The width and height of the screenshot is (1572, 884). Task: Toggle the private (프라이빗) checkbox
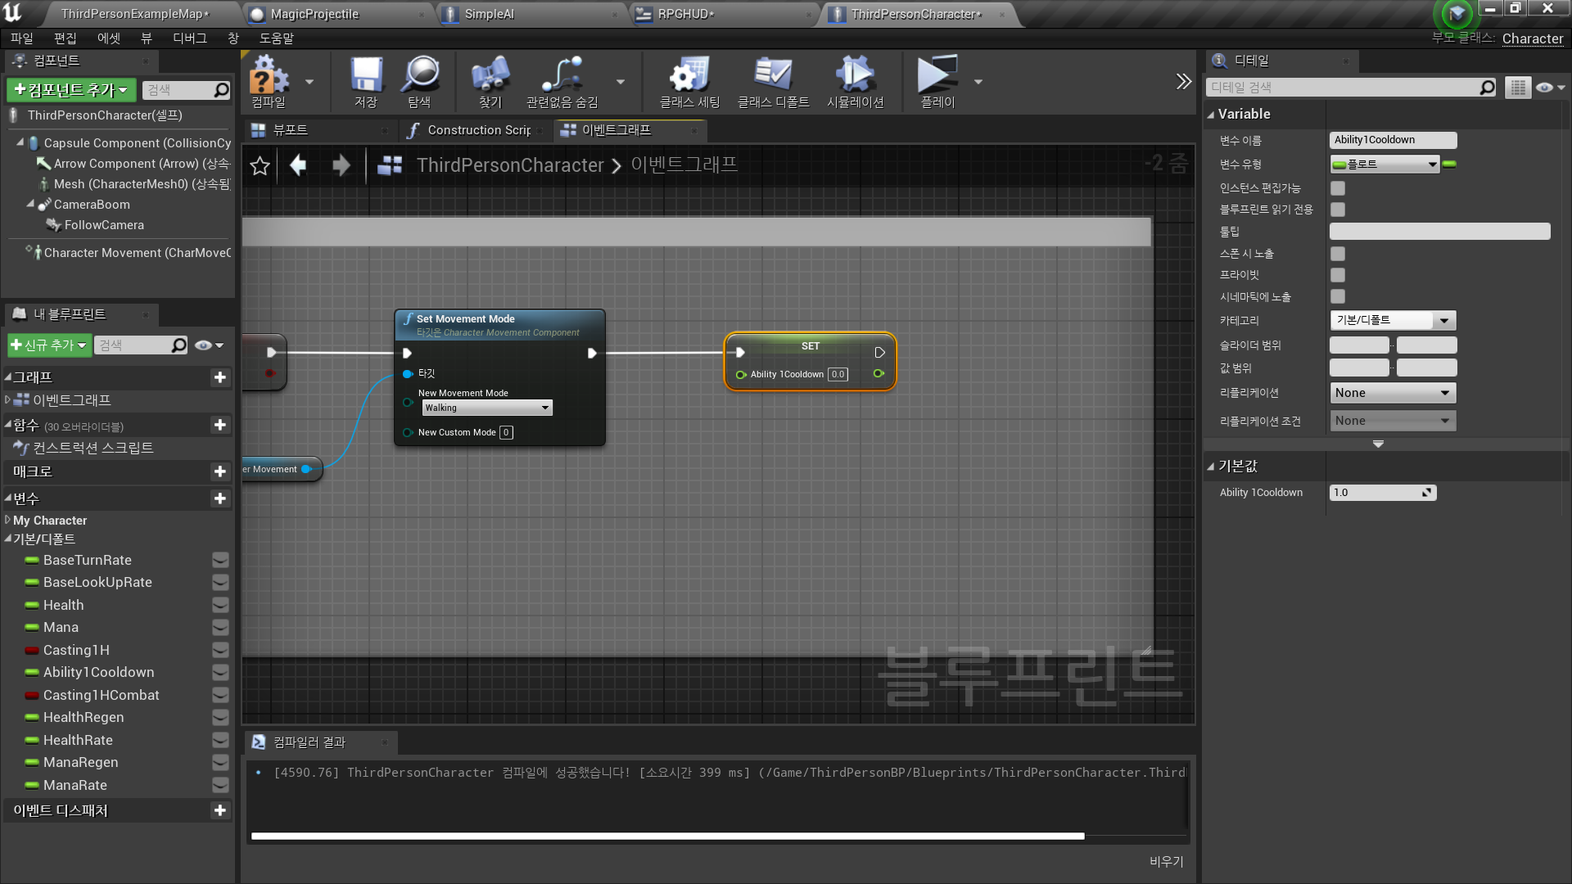(x=1338, y=275)
